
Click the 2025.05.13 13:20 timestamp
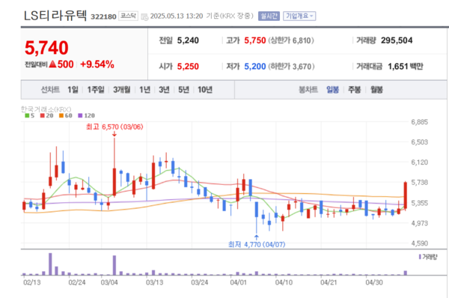pos(177,16)
